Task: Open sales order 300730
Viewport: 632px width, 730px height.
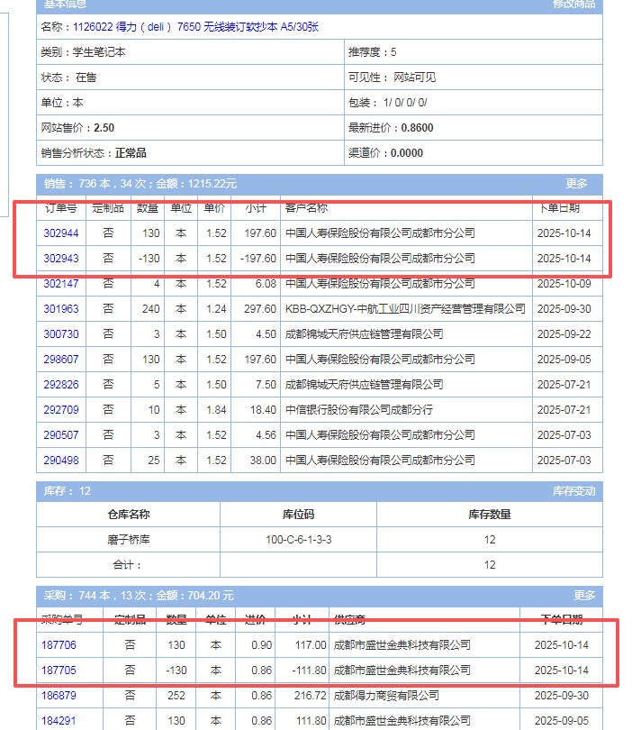Action: click(x=61, y=334)
